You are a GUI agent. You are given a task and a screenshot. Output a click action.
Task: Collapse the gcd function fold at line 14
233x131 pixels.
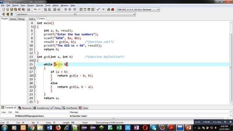tap(35, 61)
